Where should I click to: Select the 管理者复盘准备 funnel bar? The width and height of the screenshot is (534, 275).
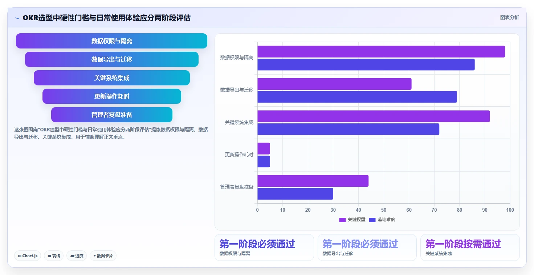tap(112, 115)
